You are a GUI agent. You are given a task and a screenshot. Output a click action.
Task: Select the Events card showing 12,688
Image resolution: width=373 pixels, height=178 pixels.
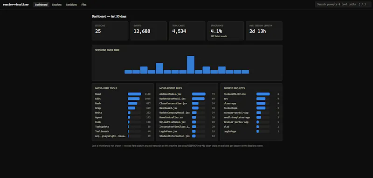pyautogui.click(x=148, y=31)
